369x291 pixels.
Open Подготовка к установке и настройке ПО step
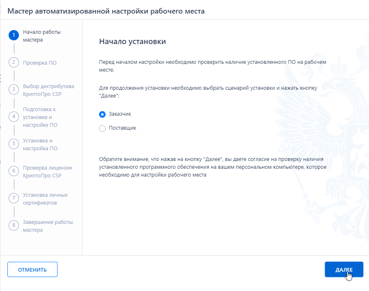click(40, 117)
